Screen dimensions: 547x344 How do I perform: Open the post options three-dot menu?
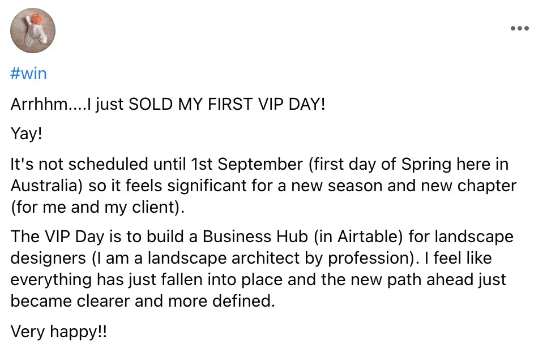pyautogui.click(x=519, y=28)
